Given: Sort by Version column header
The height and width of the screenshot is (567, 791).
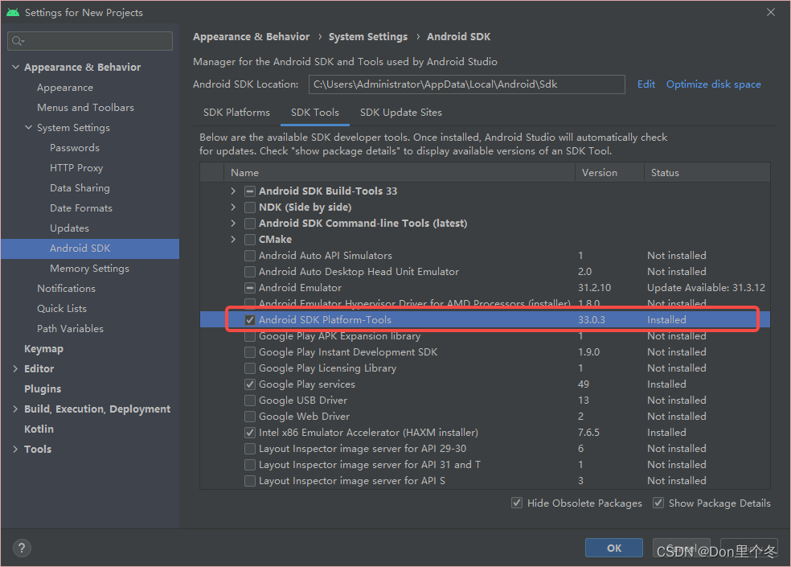Looking at the screenshot, I should click(x=609, y=173).
